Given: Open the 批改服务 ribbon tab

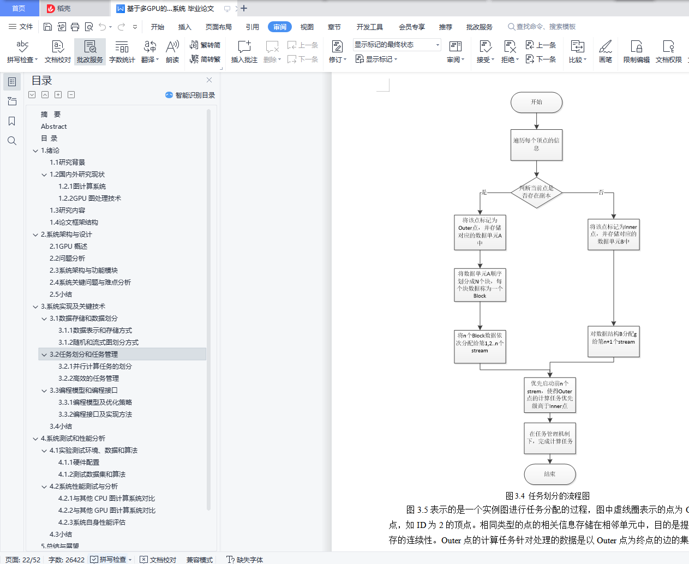Looking at the screenshot, I should [x=480, y=27].
